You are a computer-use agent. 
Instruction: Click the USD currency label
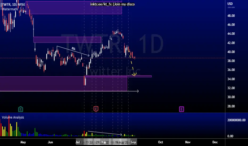(x=230, y=4)
